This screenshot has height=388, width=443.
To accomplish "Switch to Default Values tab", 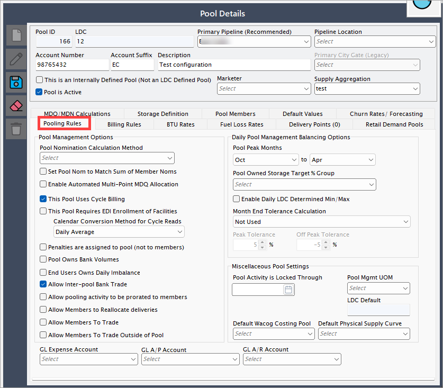I will coord(303,114).
